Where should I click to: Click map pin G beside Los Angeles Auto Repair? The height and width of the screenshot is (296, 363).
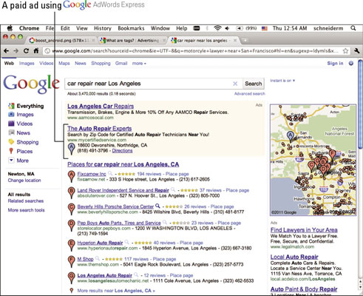(71, 277)
